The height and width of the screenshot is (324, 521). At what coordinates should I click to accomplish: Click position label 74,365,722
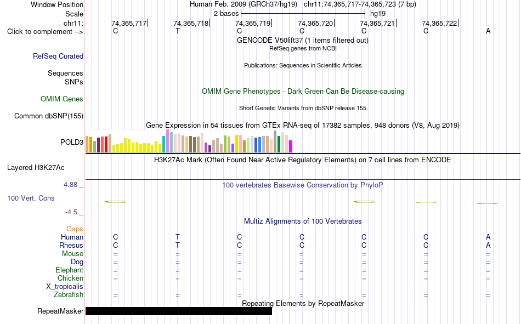[439, 23]
